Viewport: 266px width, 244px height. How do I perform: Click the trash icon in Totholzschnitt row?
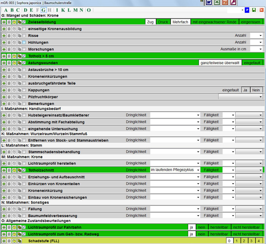click(x=9, y=170)
